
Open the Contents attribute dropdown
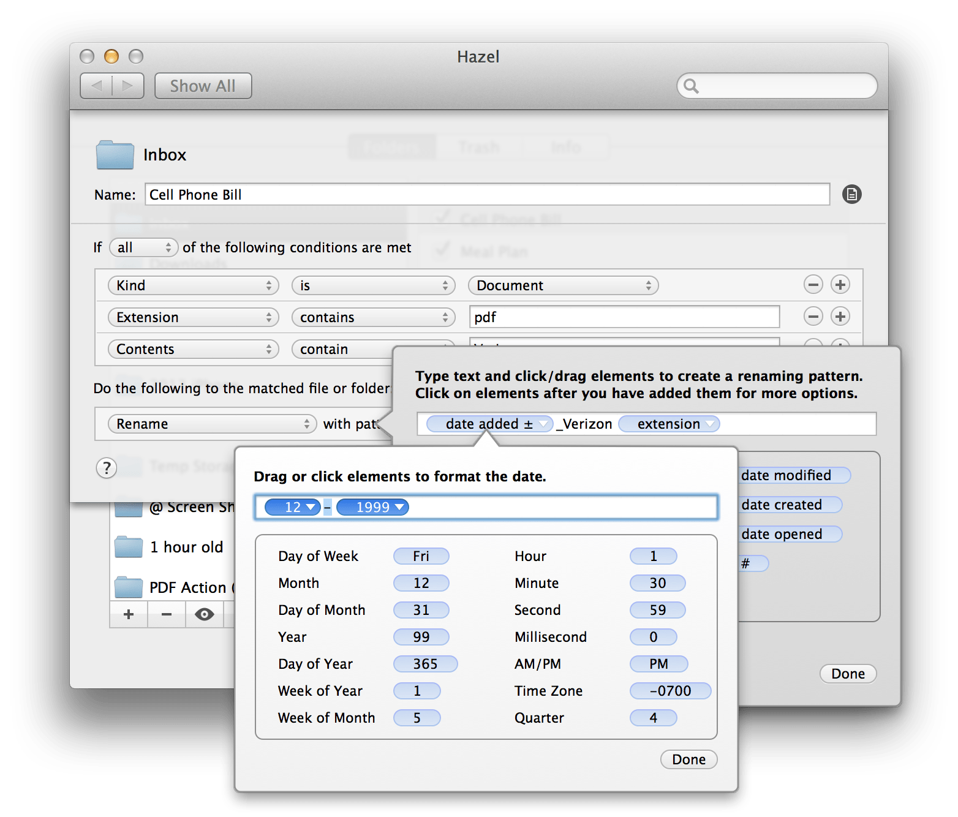coord(193,349)
